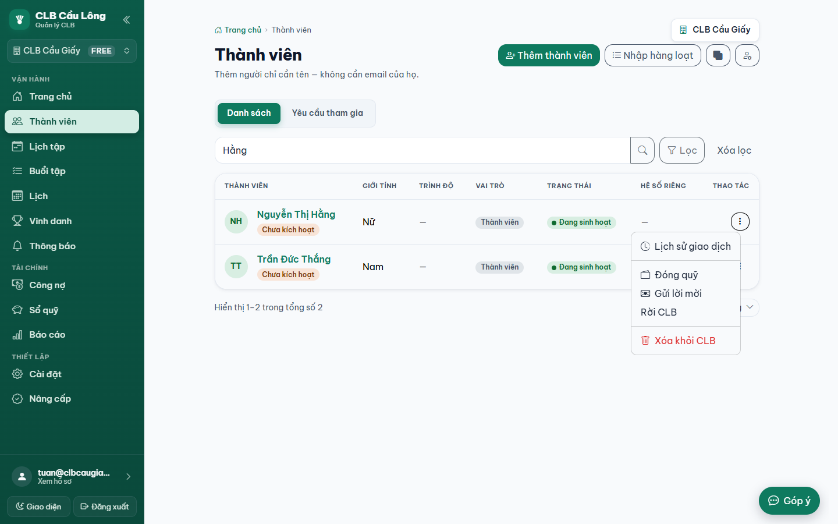Open the Lọc filter button

click(682, 150)
